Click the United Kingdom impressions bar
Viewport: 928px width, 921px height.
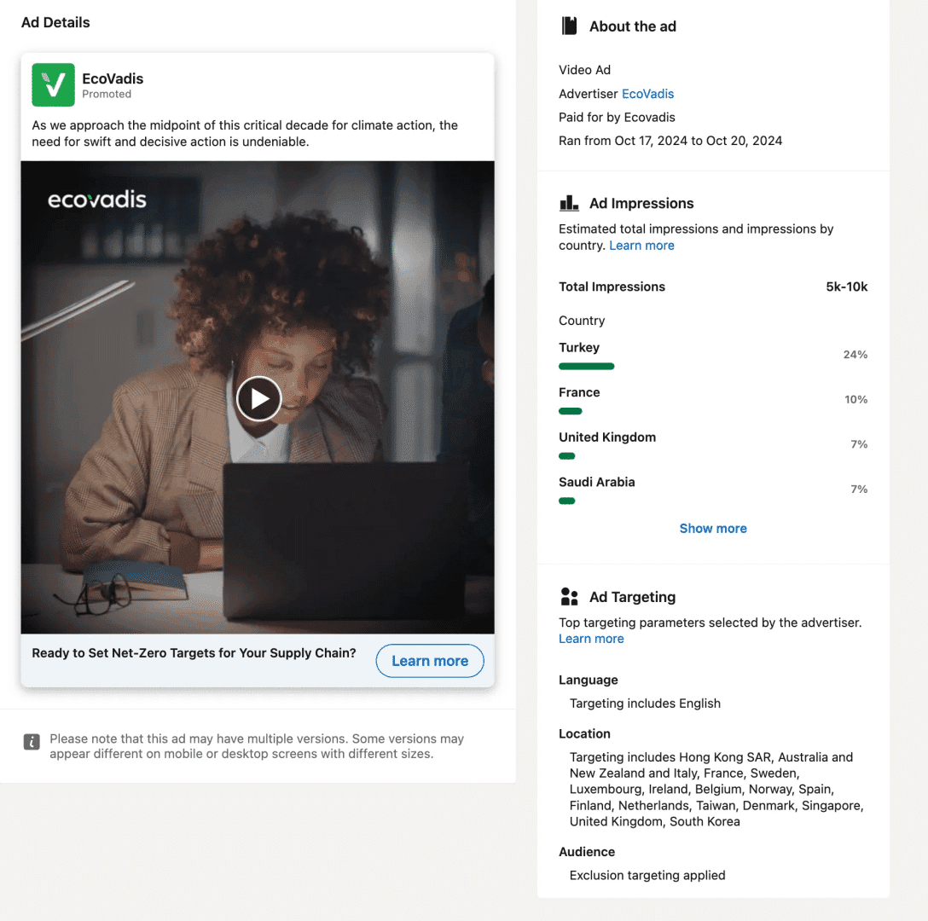coord(567,456)
